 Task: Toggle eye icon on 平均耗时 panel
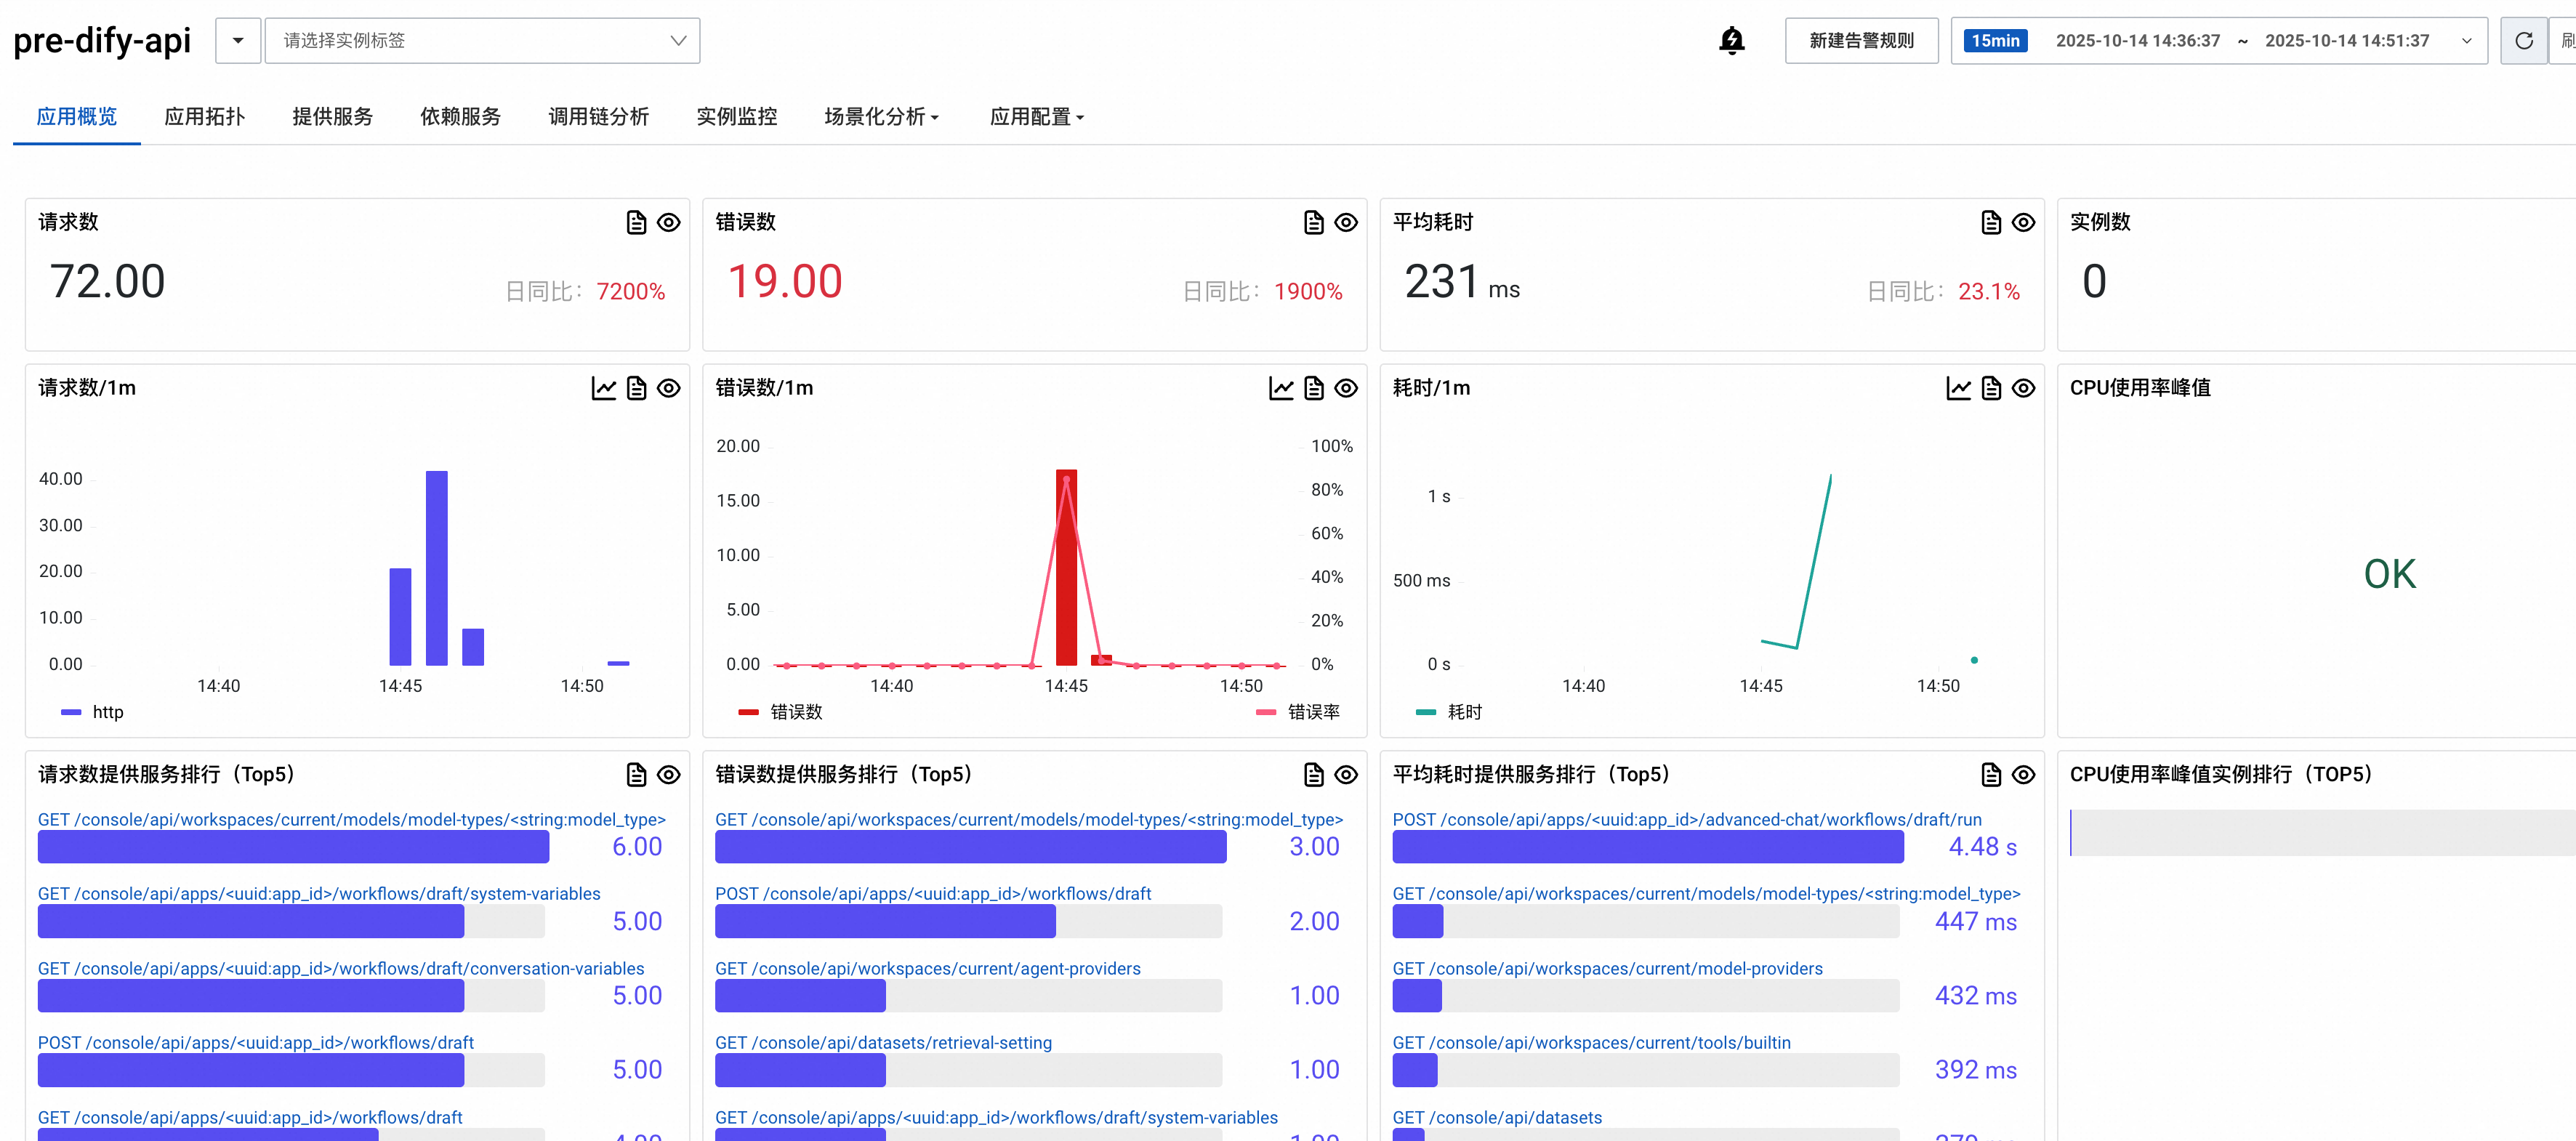pyautogui.click(x=2023, y=222)
